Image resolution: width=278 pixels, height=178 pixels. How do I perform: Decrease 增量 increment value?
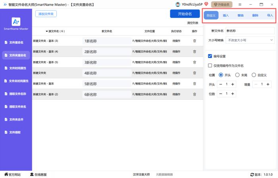click(x=256, y=84)
